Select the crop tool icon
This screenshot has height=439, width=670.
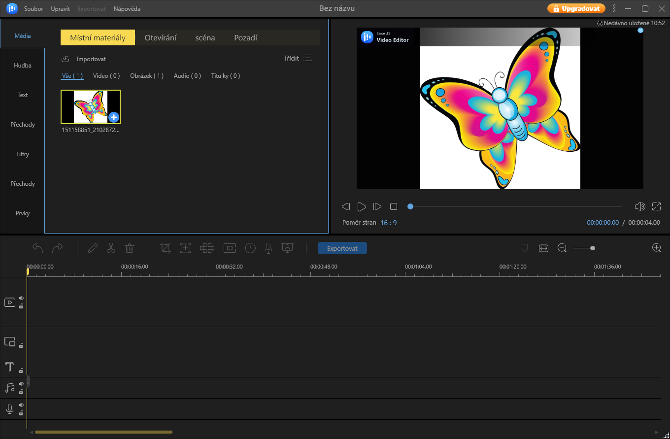[x=166, y=248]
